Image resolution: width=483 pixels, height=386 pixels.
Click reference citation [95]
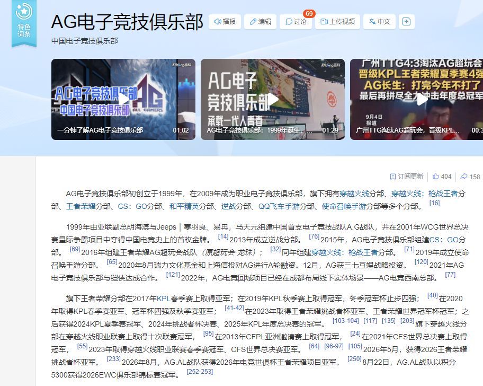pyautogui.click(x=208, y=334)
